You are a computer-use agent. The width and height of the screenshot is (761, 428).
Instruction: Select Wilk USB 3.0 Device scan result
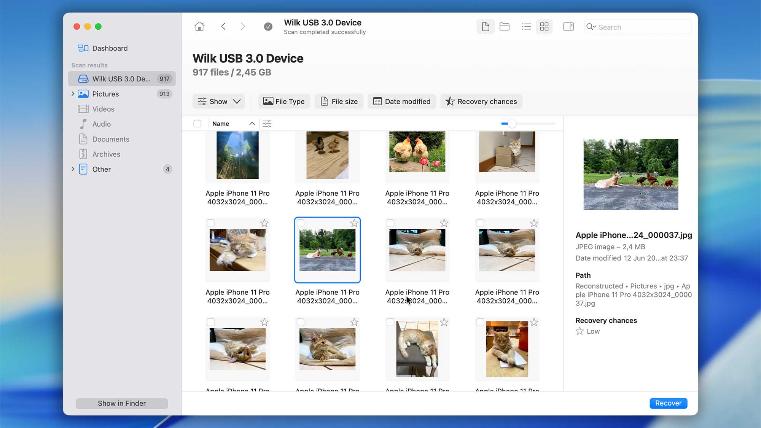[122, 79]
